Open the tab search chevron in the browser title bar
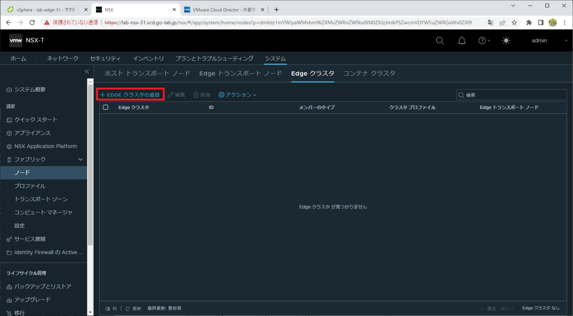The width and height of the screenshot is (573, 316). (x=513, y=6)
